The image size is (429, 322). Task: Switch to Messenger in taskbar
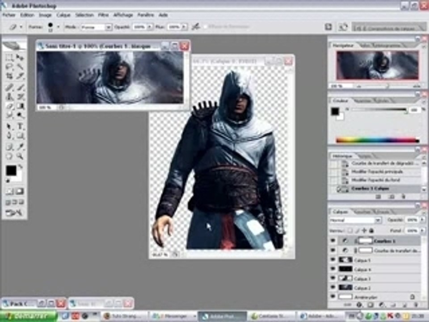pyautogui.click(x=174, y=316)
